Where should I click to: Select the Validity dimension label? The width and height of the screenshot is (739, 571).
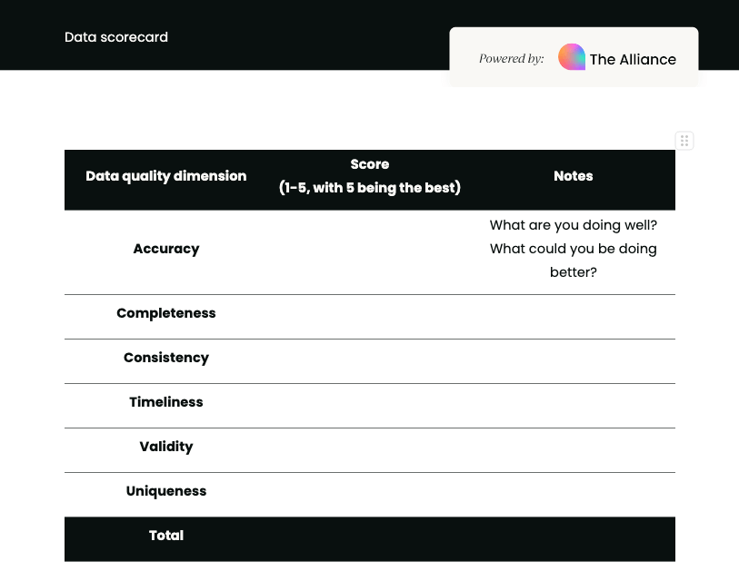click(165, 447)
